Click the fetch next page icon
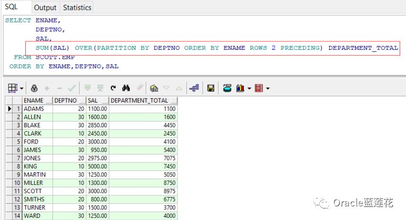 (88, 88)
